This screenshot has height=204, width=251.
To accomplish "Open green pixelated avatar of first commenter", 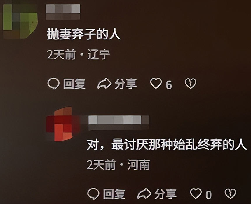I will click(20, 21).
